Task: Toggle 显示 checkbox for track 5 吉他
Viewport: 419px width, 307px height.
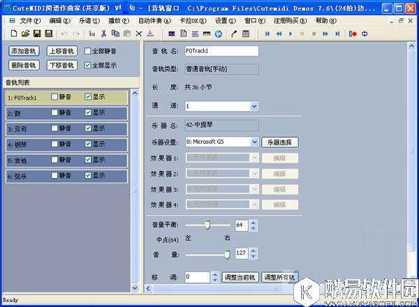Action: point(88,160)
